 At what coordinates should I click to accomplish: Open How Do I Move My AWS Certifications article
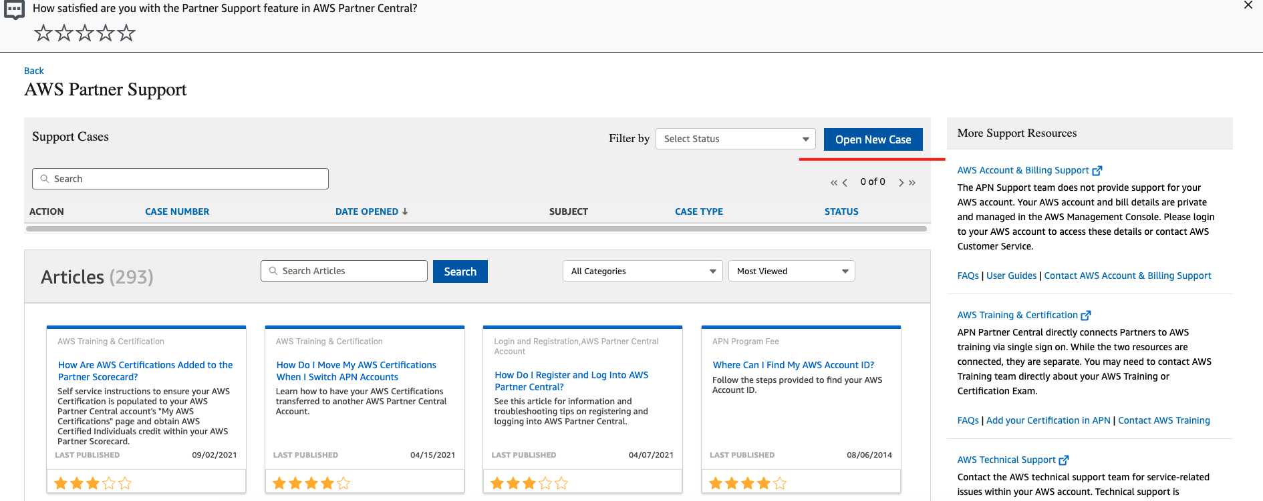tap(356, 371)
